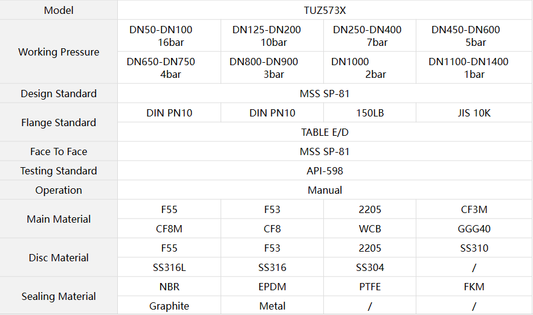The width and height of the screenshot is (533, 315).
Task: Click the JIS 10K flange cell
Action: 474,113
